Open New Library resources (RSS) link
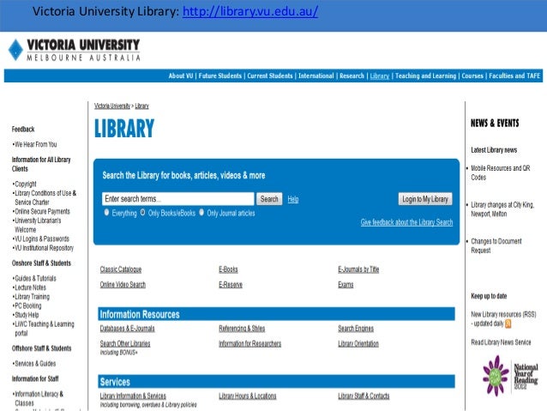 tap(504, 318)
